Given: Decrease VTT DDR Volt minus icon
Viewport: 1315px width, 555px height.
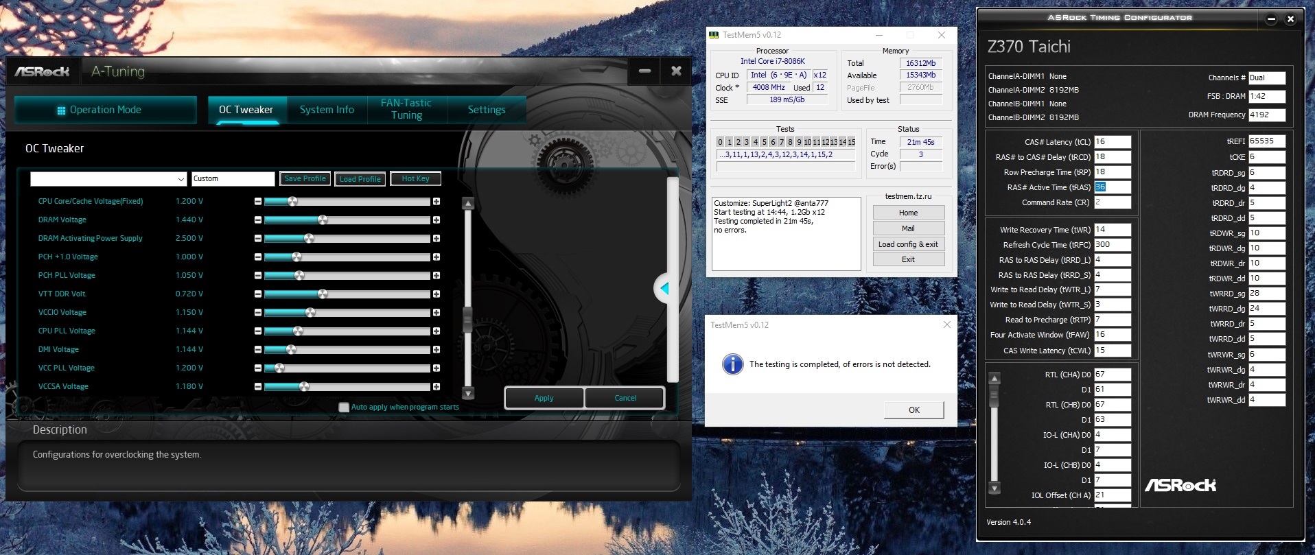Looking at the screenshot, I should coord(258,294).
